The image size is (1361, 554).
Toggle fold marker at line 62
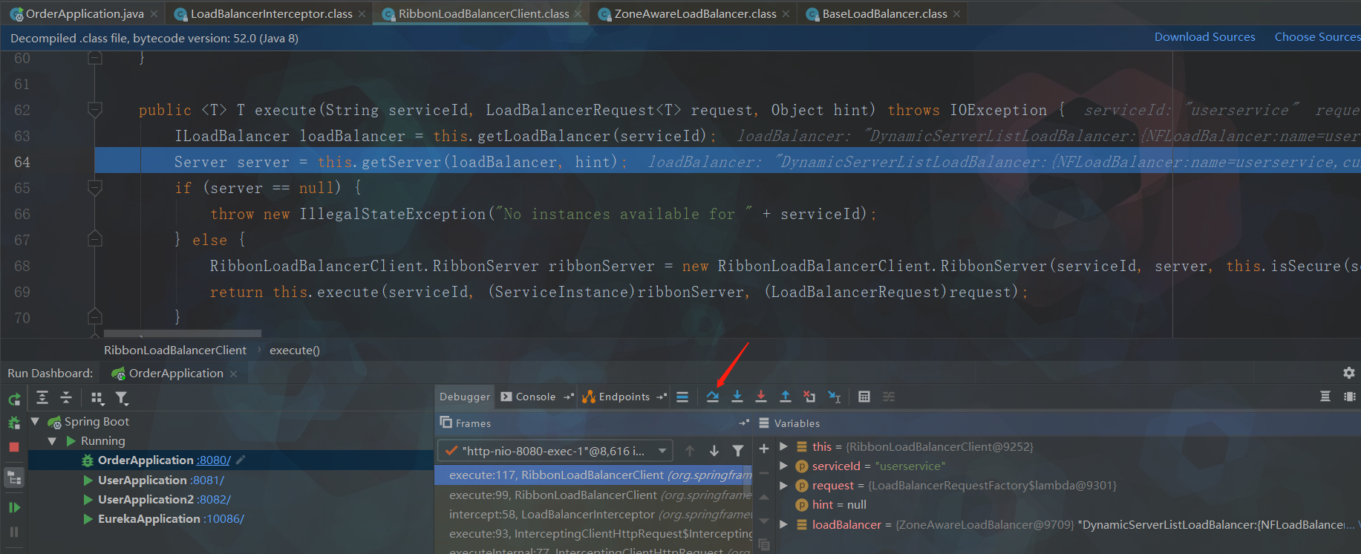coord(95,110)
